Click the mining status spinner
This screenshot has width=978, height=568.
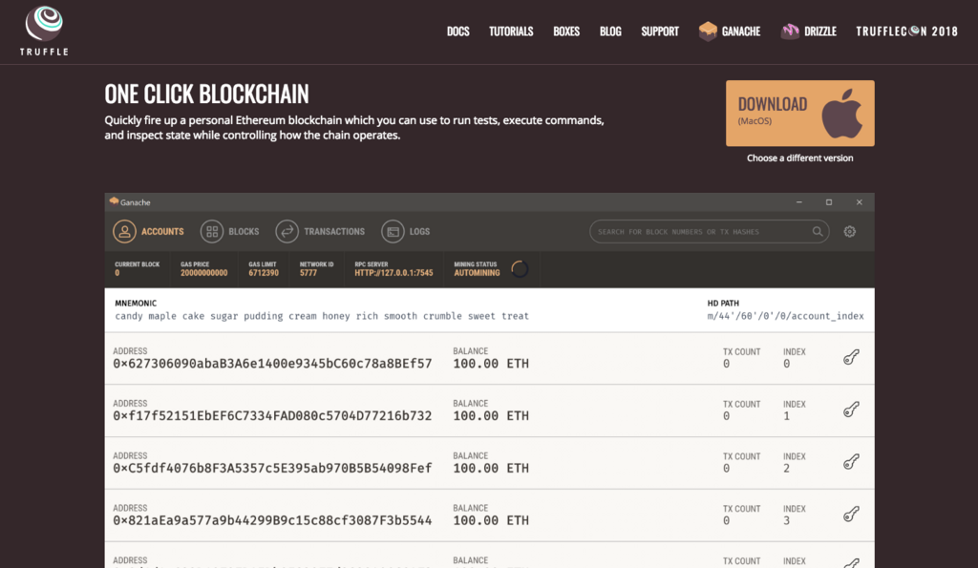[x=520, y=268]
